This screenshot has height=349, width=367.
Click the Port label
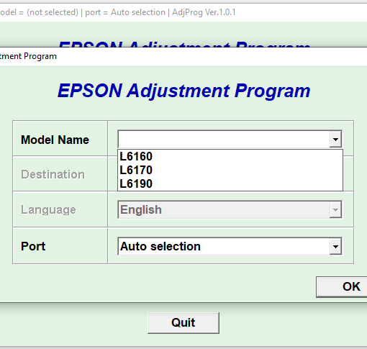(x=33, y=246)
